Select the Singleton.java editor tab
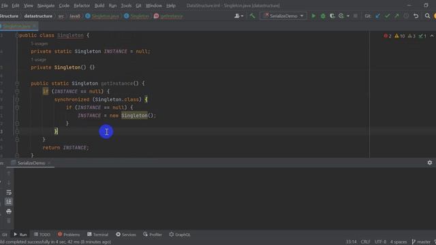The image size is (436, 245). (16, 26)
